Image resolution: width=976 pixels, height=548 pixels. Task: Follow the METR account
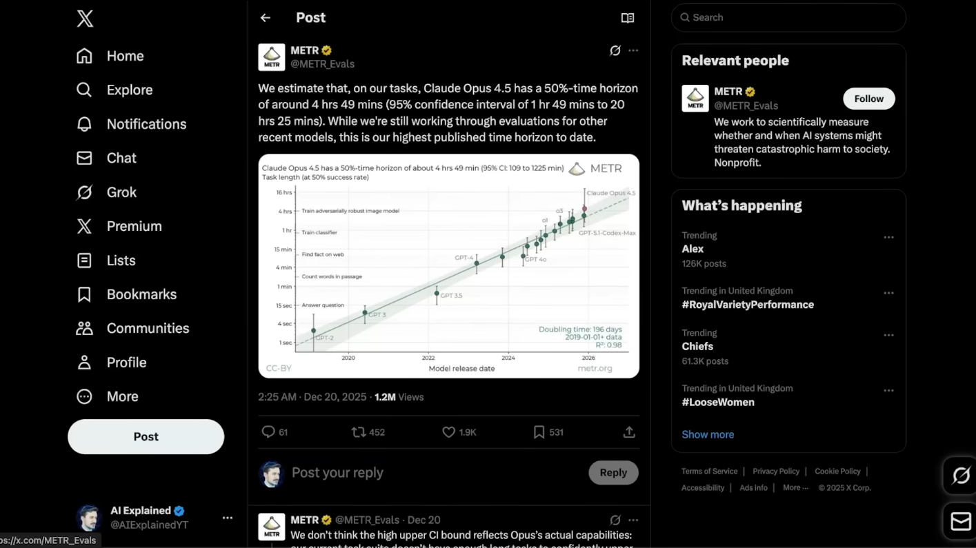(868, 99)
